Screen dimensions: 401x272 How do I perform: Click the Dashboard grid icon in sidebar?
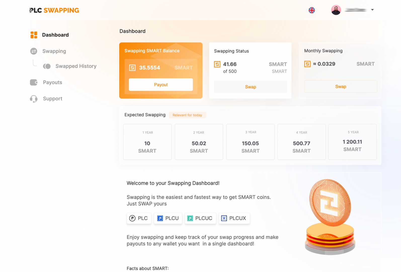(x=34, y=35)
